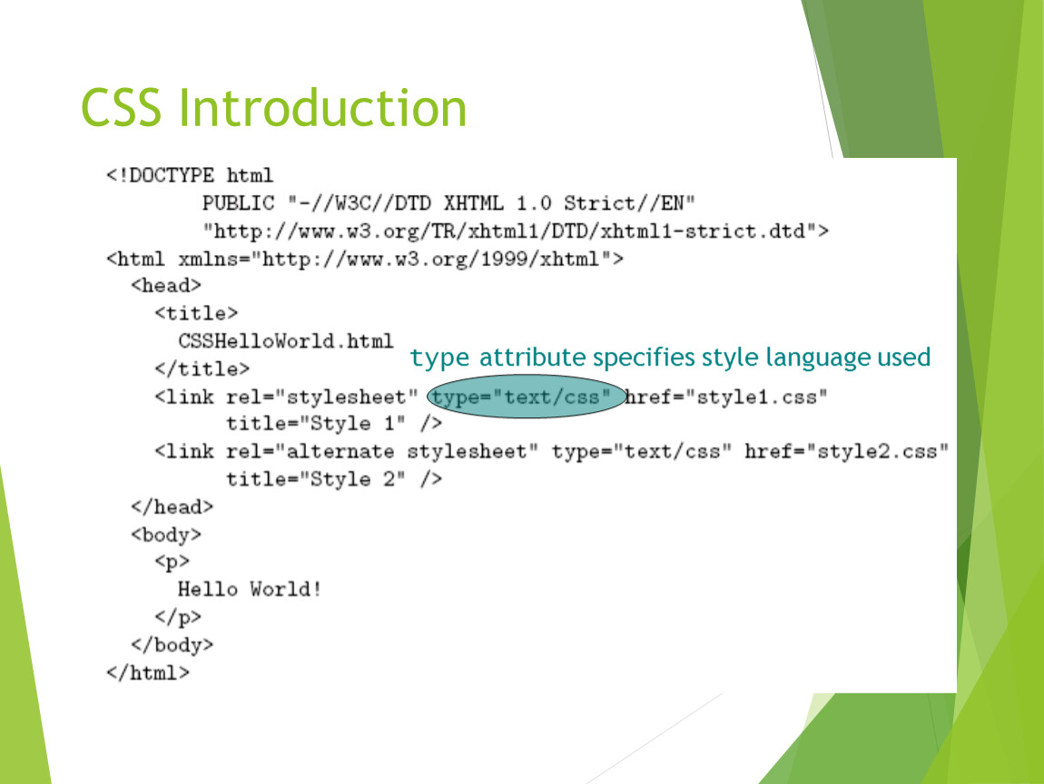Viewport: 1044px width, 784px height.
Task: Click the 'CSS Introduction' slide title
Action: 273,108
